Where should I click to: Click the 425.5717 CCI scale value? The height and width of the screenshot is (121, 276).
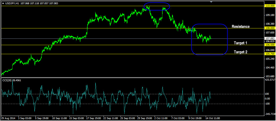pos(270,80)
